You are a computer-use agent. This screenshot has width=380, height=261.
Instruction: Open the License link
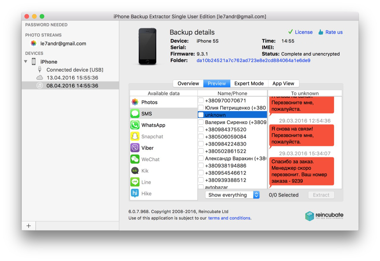click(x=304, y=32)
